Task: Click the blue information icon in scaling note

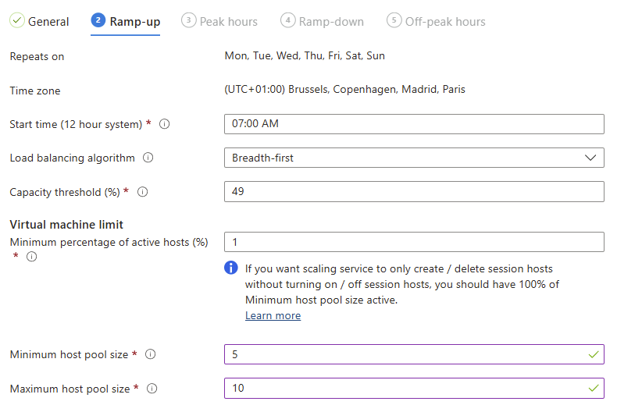Action: point(231,268)
